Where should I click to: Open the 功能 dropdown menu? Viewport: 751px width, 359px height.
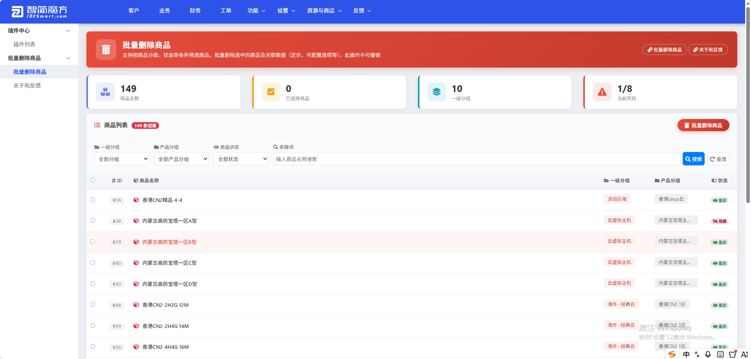(256, 11)
